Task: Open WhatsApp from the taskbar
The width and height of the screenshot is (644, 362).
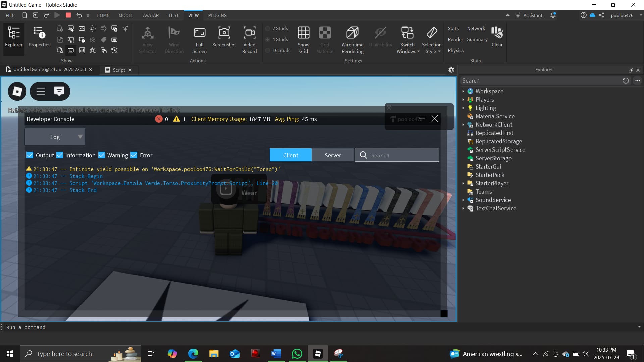Action: 297,353
